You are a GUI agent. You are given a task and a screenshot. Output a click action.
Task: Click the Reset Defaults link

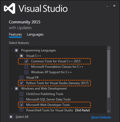click(101, 117)
